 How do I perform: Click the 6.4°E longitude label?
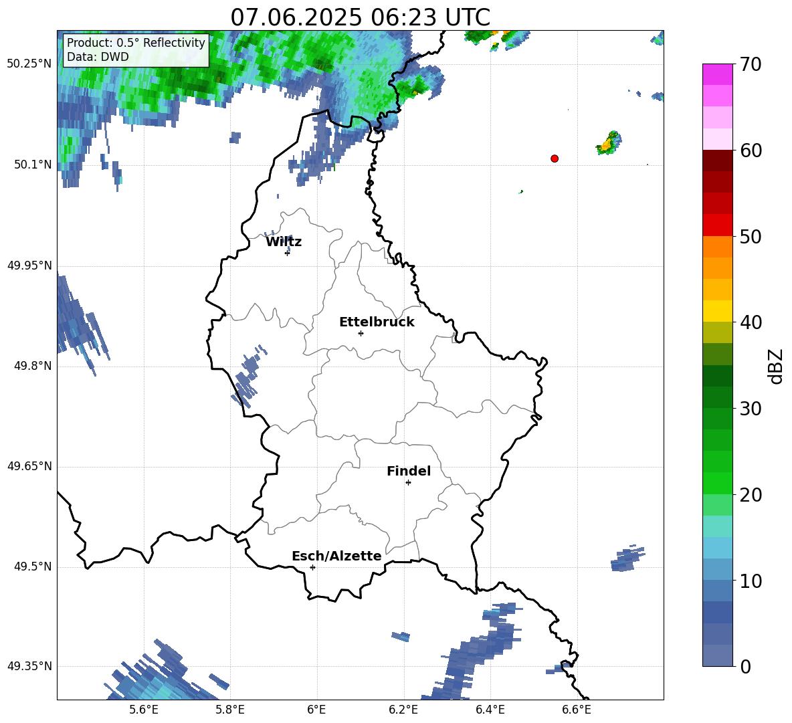pyautogui.click(x=490, y=710)
